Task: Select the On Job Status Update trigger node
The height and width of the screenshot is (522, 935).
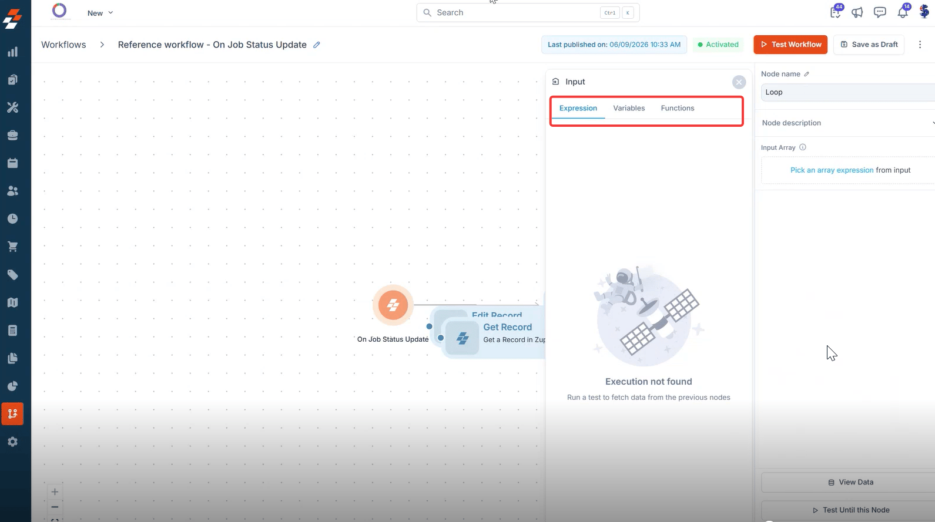Action: [393, 305]
